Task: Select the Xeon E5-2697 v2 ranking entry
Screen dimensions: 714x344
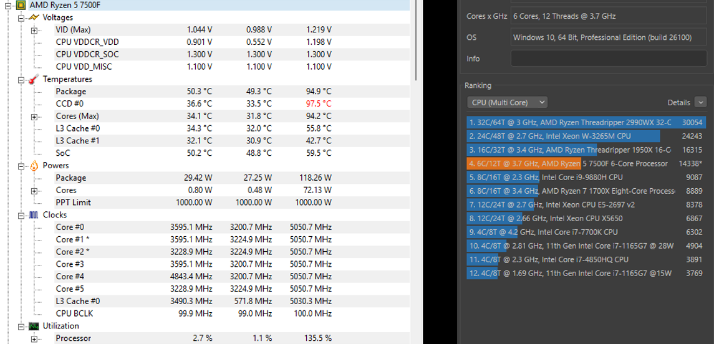Action: click(587, 205)
